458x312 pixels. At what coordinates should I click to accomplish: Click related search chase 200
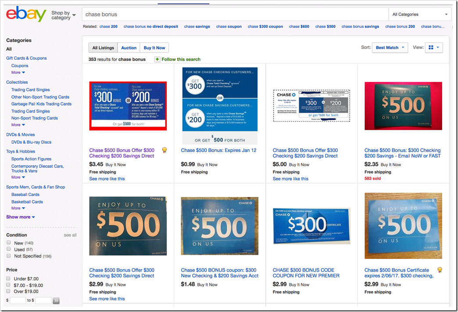(x=108, y=26)
